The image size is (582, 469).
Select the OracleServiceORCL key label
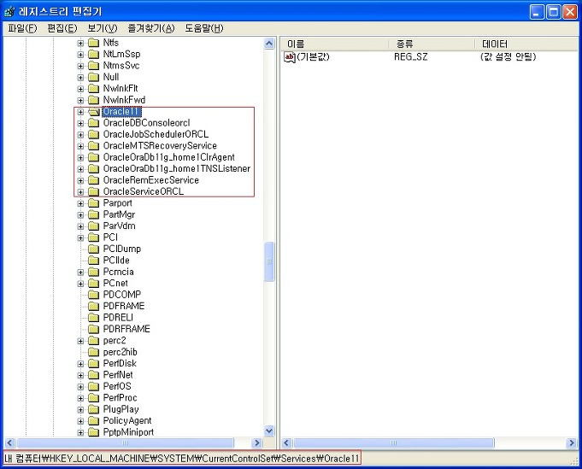[x=144, y=192]
